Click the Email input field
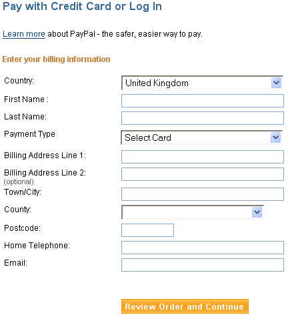This screenshot has height=319, width=296. click(x=203, y=265)
